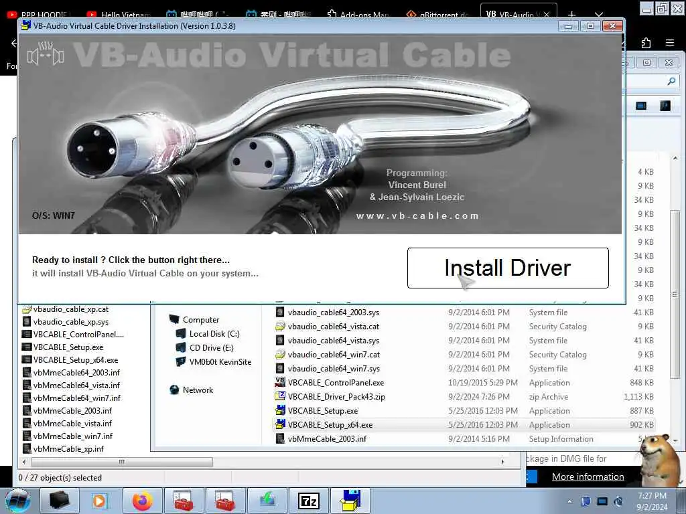
Task: Open a new browser tab
Action: click(x=571, y=15)
